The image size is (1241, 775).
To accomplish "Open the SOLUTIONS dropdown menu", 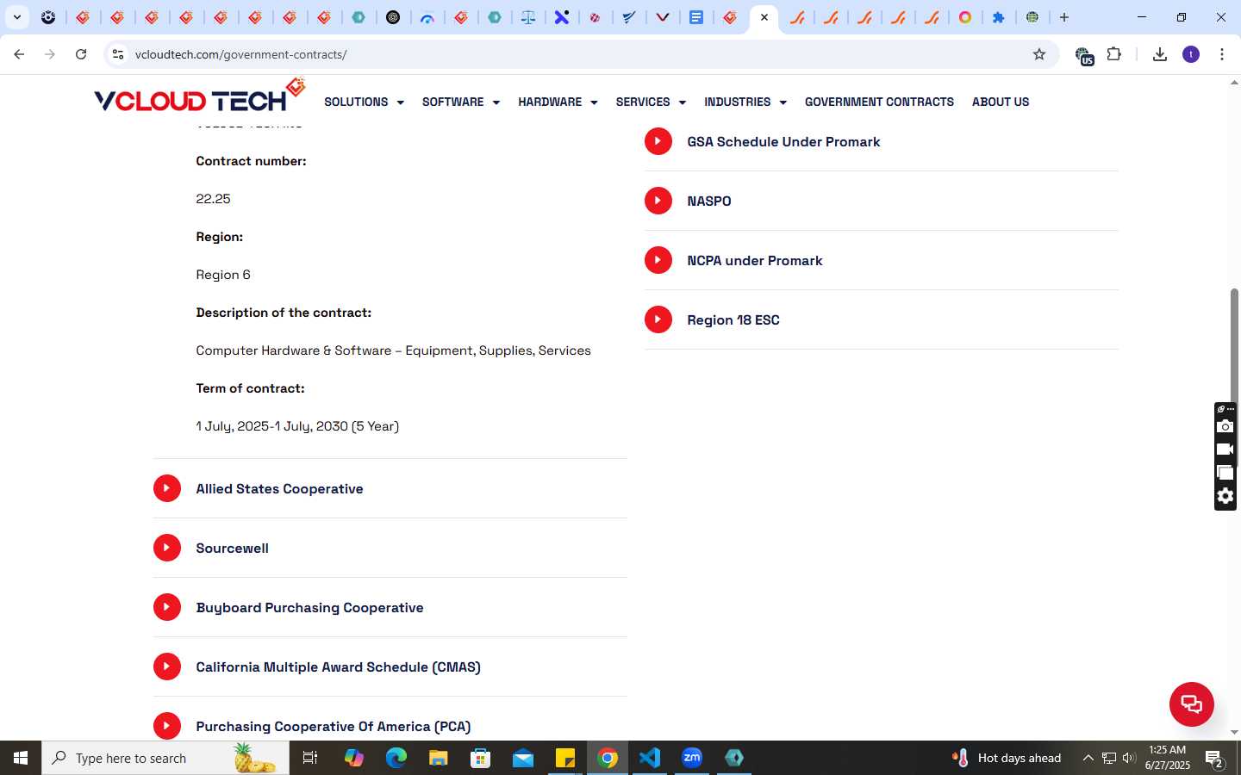I will [x=364, y=102].
